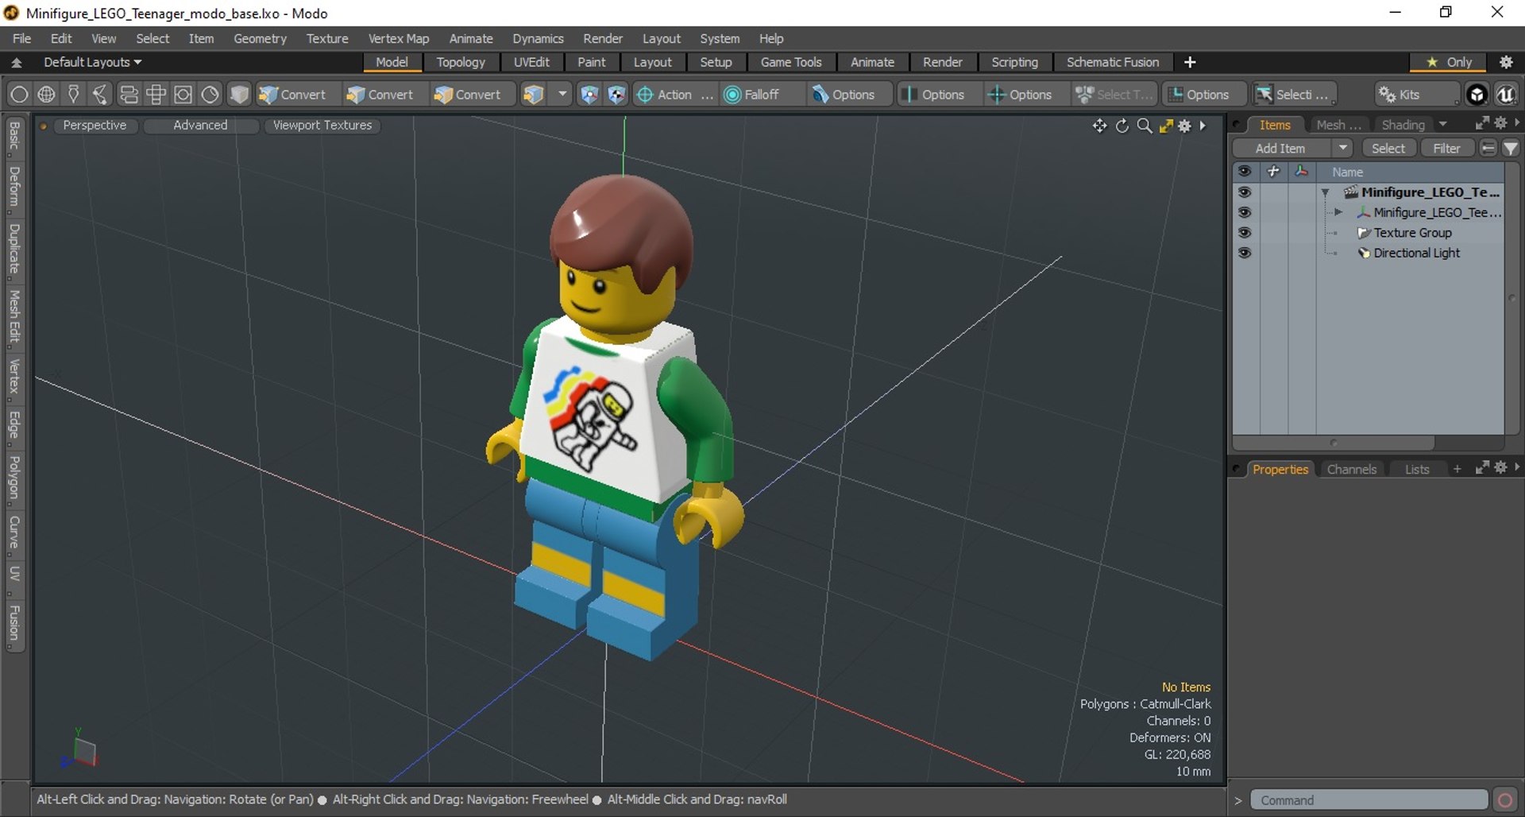Select the Directional Light tree item
Image resolution: width=1525 pixels, height=817 pixels.
pos(1417,253)
